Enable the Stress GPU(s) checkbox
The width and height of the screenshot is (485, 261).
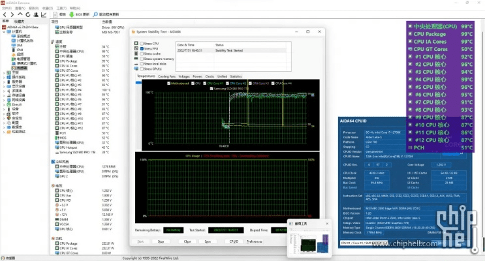pos(141,69)
